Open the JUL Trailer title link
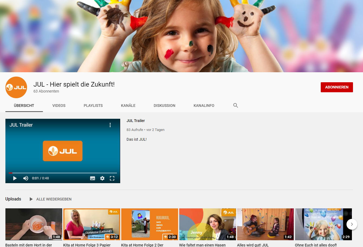Image resolution: width=363 pixels, height=247 pixels. (136, 121)
